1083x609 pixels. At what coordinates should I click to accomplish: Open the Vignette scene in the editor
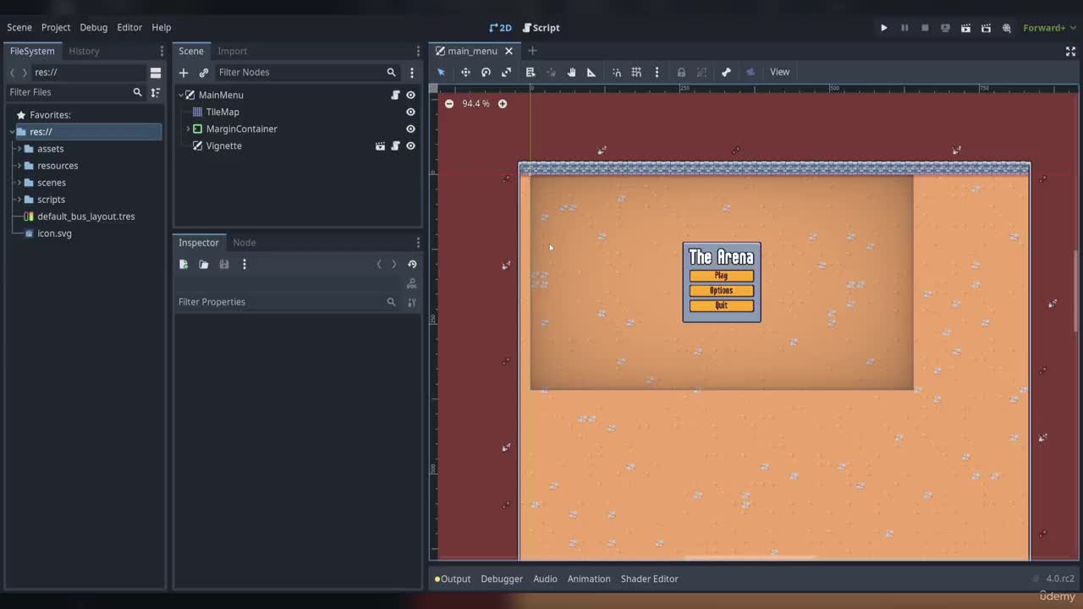380,145
